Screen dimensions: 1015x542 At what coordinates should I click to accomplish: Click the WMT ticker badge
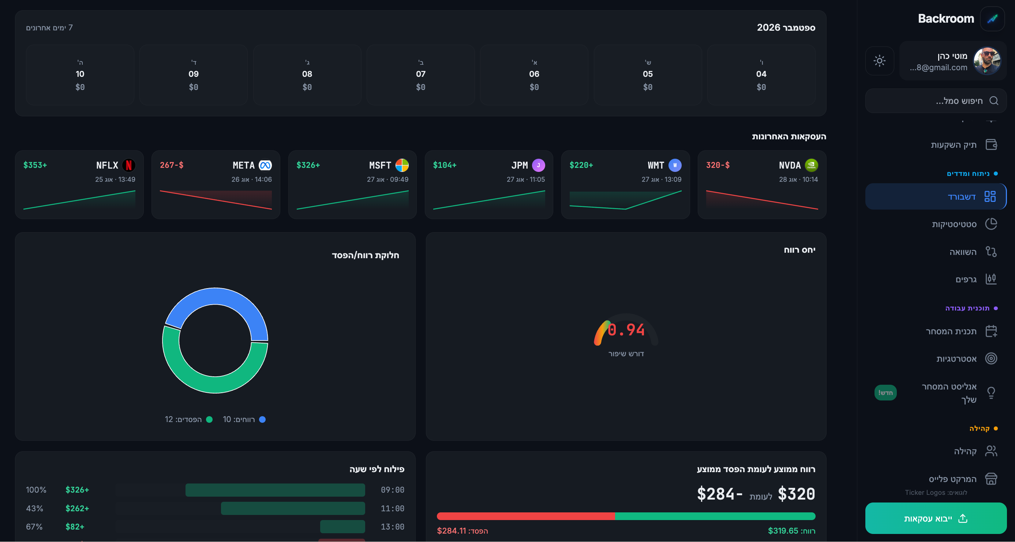[x=675, y=165]
